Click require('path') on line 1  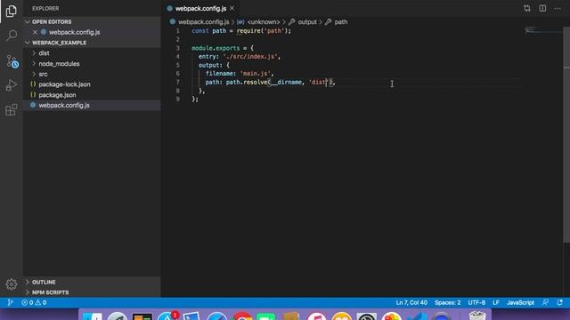pyautogui.click(x=262, y=31)
